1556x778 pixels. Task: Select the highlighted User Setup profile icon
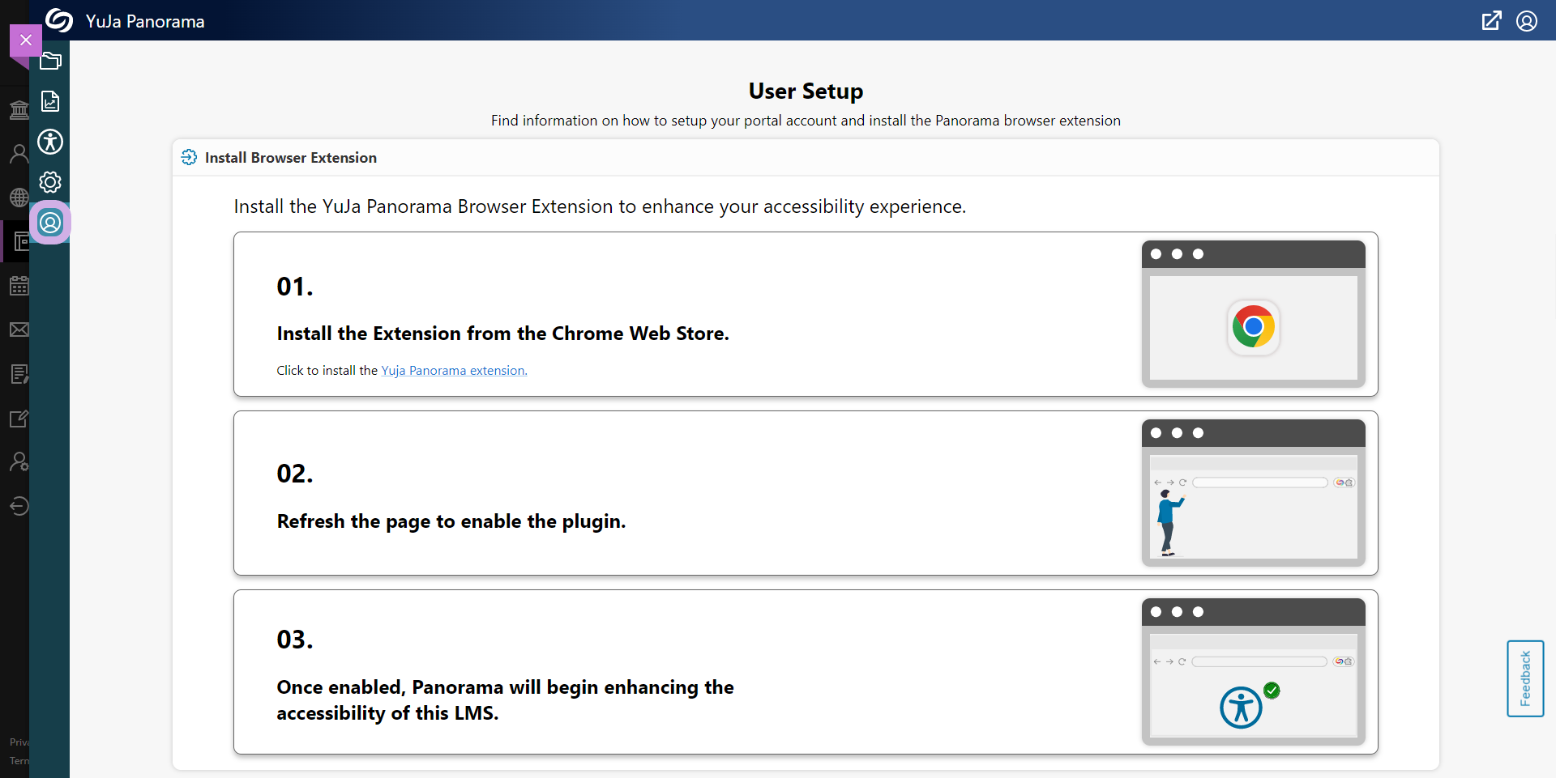(50, 223)
